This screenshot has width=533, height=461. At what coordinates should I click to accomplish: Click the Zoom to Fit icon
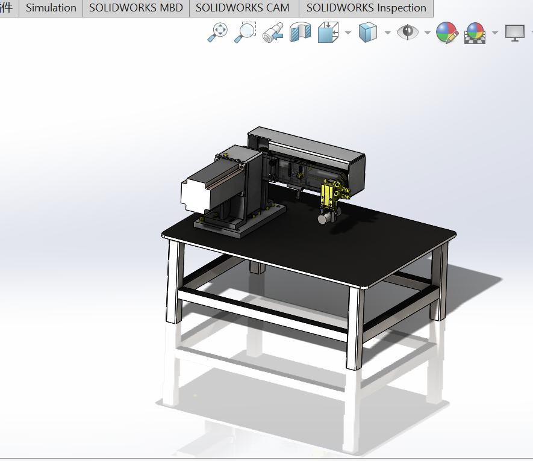pyautogui.click(x=217, y=32)
